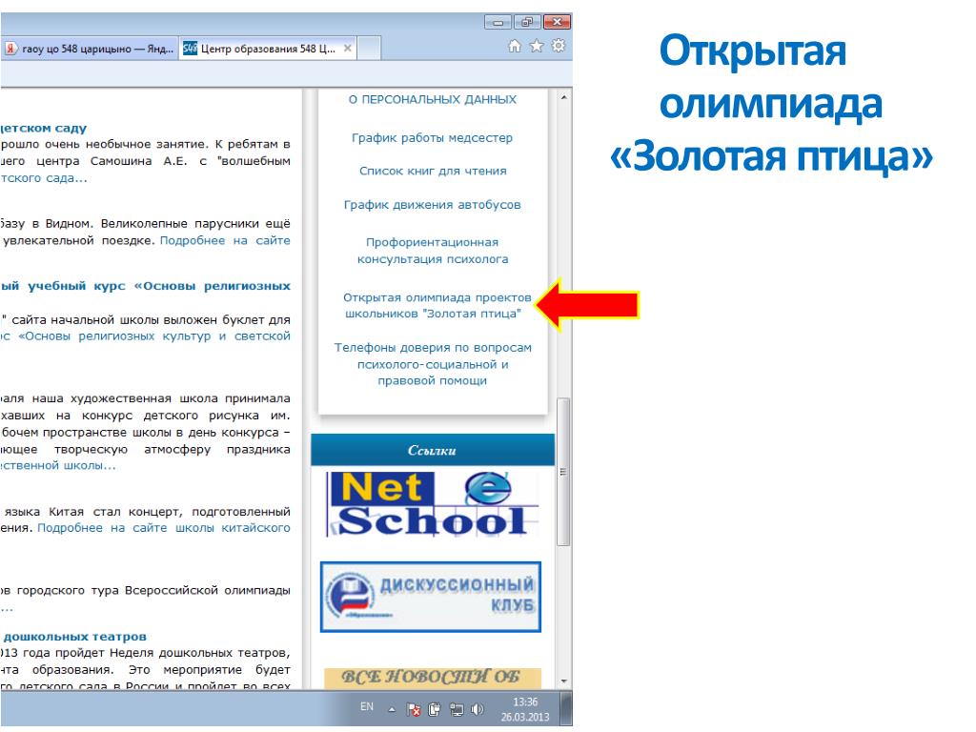Click Show desktop button on taskbar
This screenshot has height=732, width=976.
[x=566, y=708]
